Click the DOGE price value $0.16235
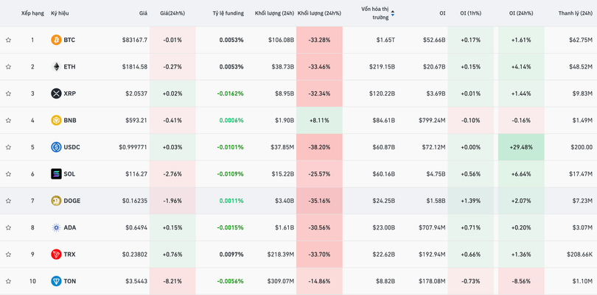597x295 pixels. coord(133,201)
